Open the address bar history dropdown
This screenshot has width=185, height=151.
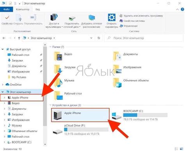pyautogui.click(x=91, y=38)
